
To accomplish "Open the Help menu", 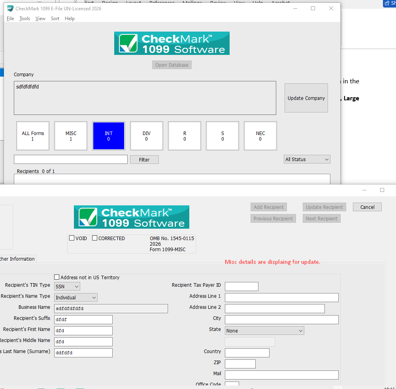I will tap(70, 19).
